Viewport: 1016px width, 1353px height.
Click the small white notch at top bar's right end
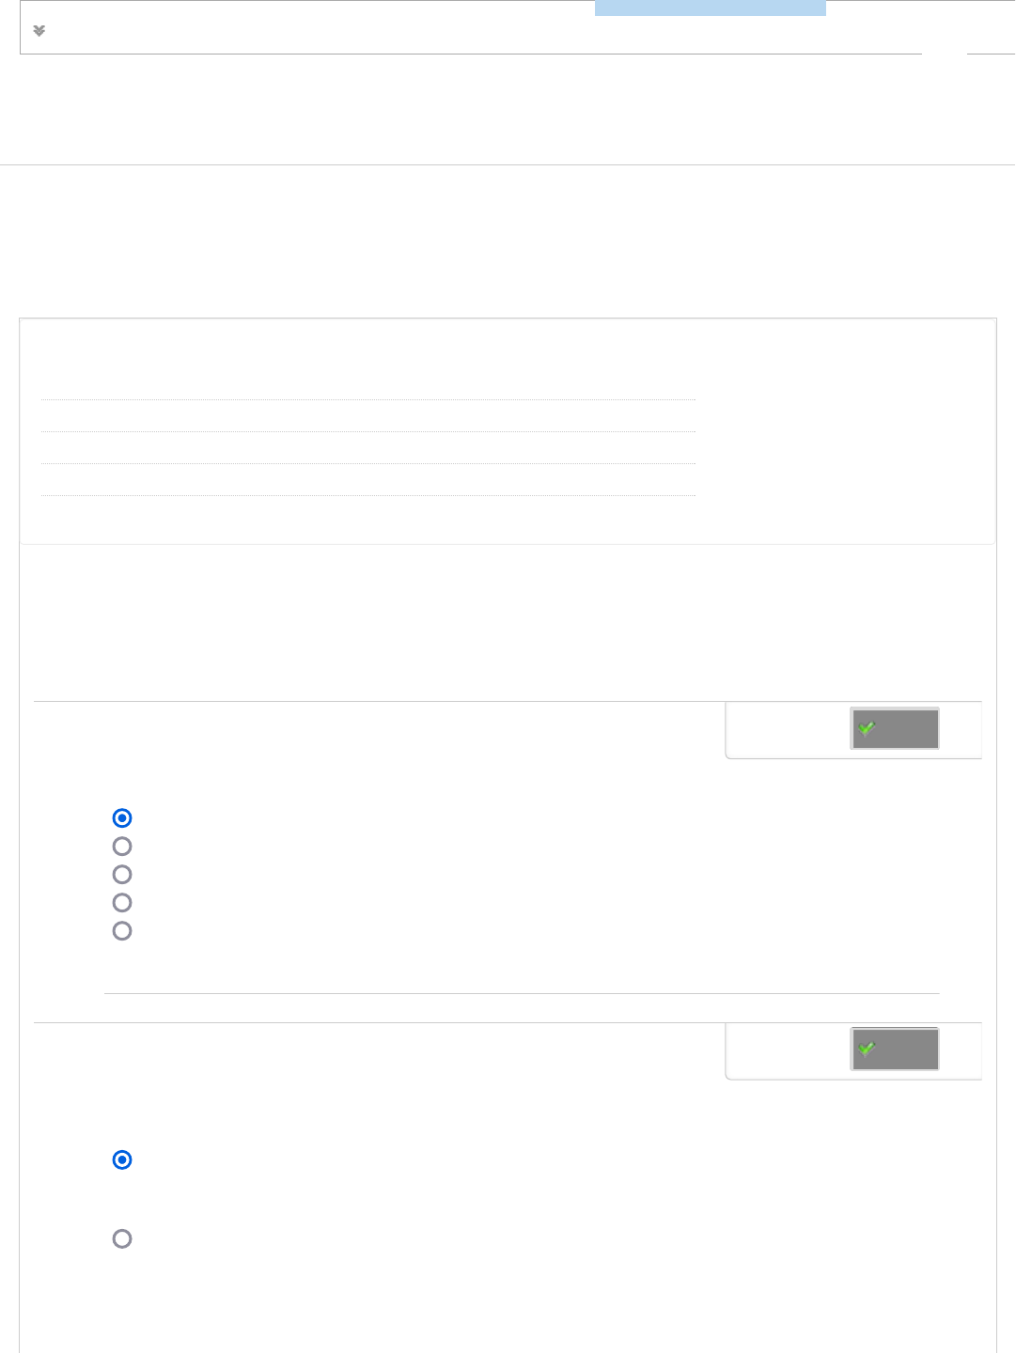tap(944, 54)
